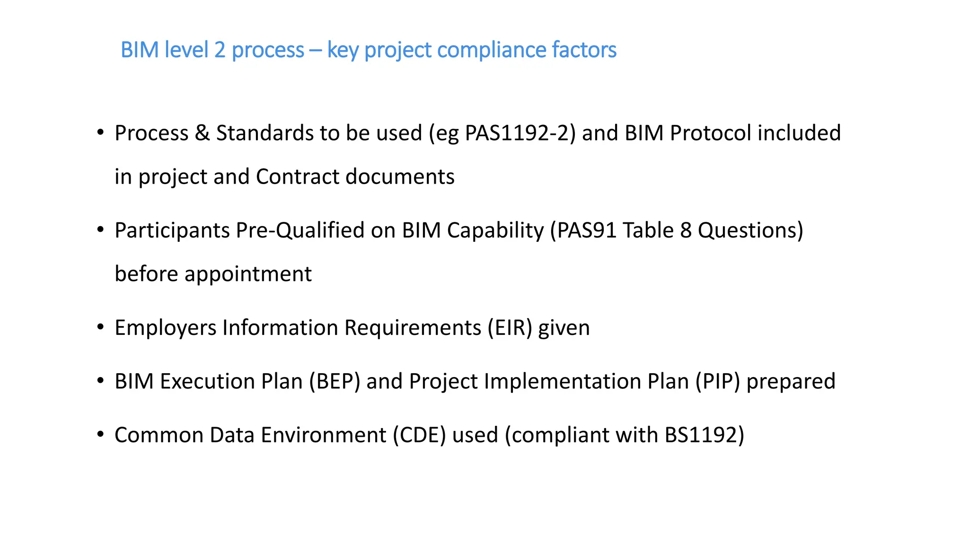Select the '(BEP)' abbreviation

pos(335,381)
